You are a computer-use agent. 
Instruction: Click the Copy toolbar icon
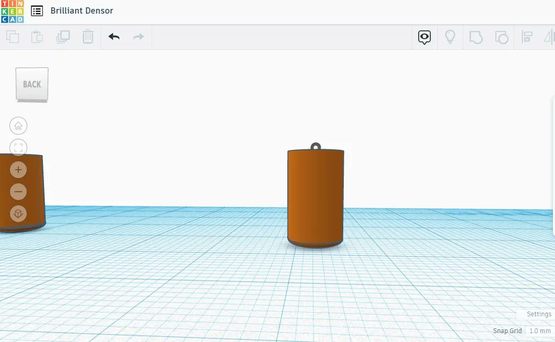[x=13, y=37]
